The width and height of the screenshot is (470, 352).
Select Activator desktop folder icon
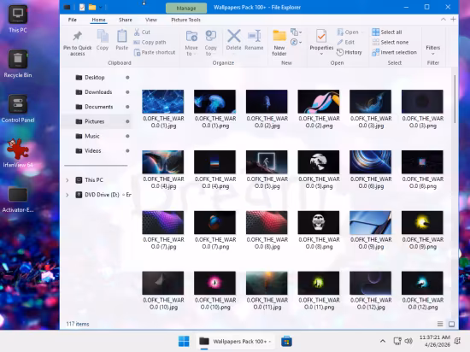tap(18, 200)
